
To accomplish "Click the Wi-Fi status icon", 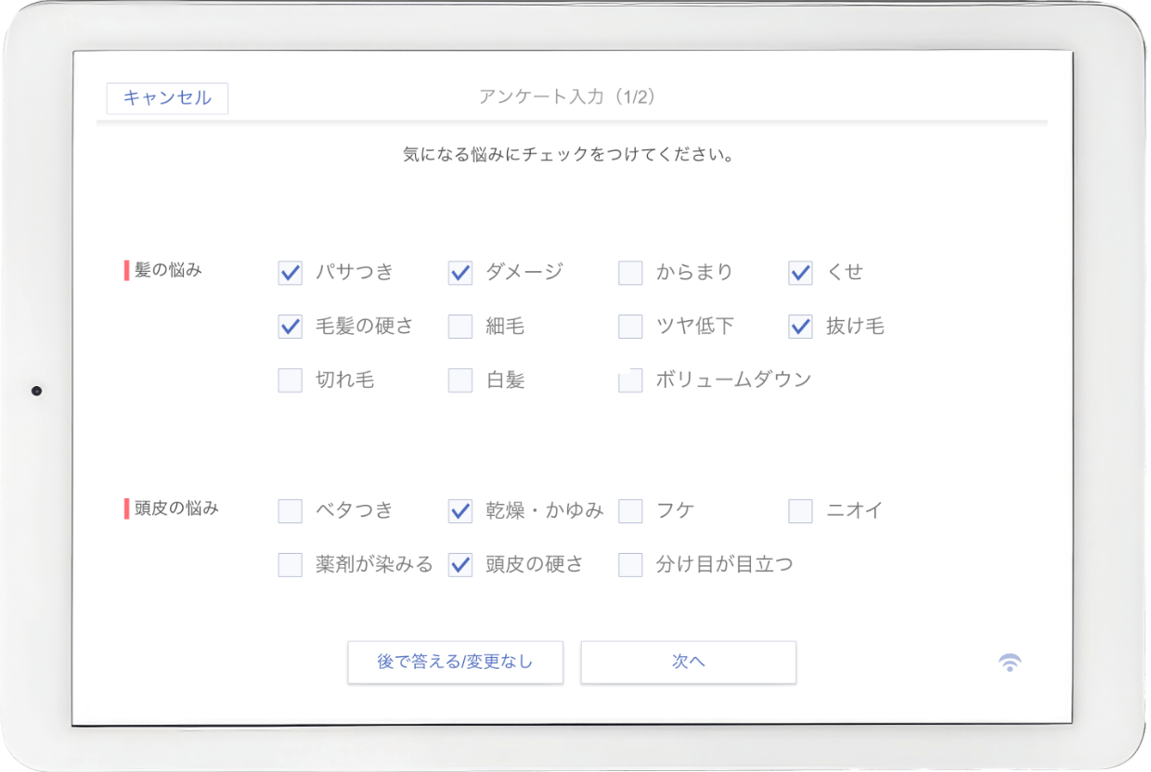I will [1010, 661].
